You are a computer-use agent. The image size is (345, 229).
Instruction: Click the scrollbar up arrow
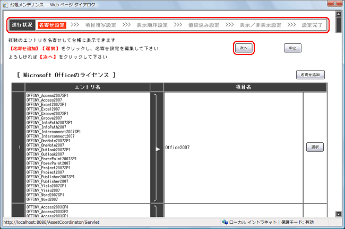(x=339, y=14)
